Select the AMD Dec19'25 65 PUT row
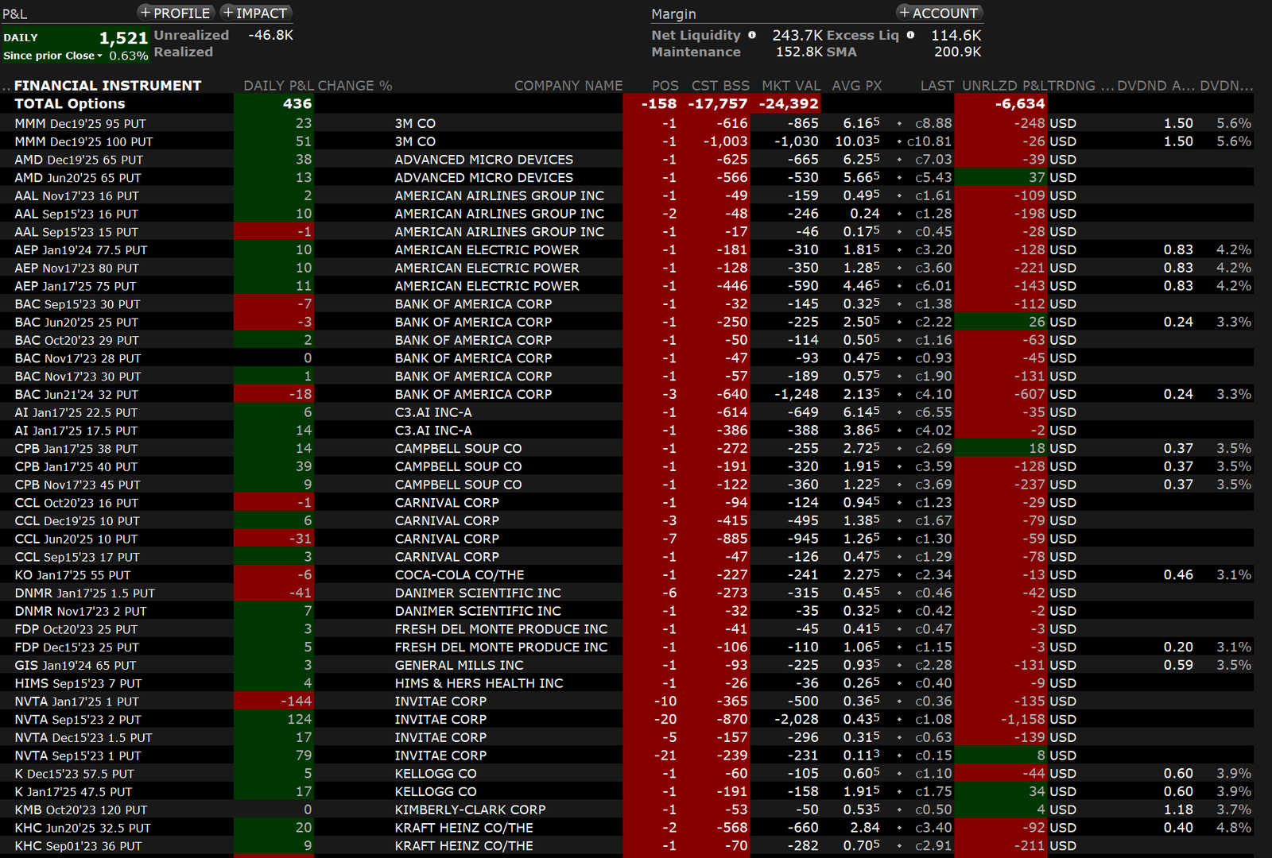This screenshot has width=1272, height=858. pos(78,160)
